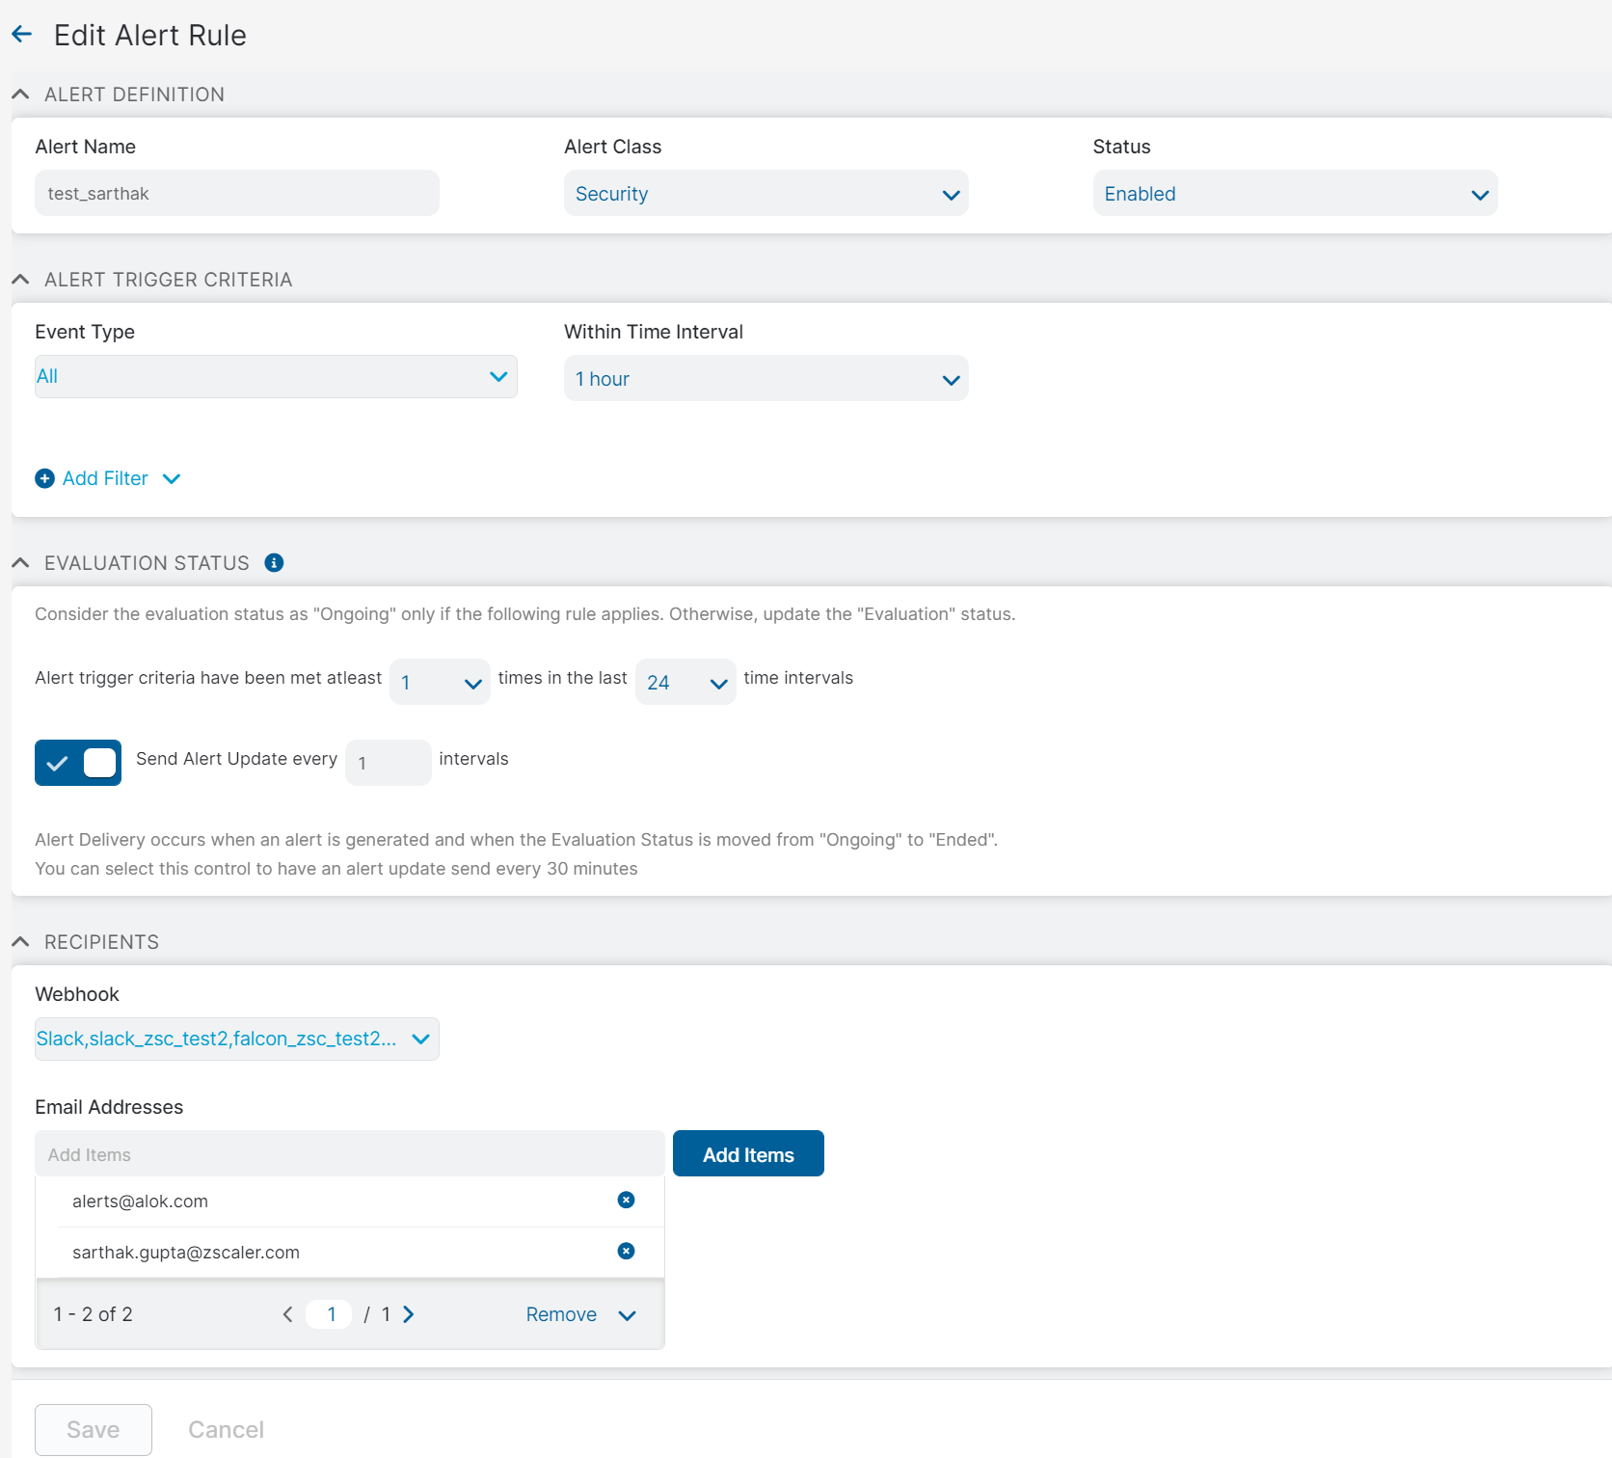Open the Alert Class dropdown
This screenshot has width=1612, height=1458.
[766, 194]
